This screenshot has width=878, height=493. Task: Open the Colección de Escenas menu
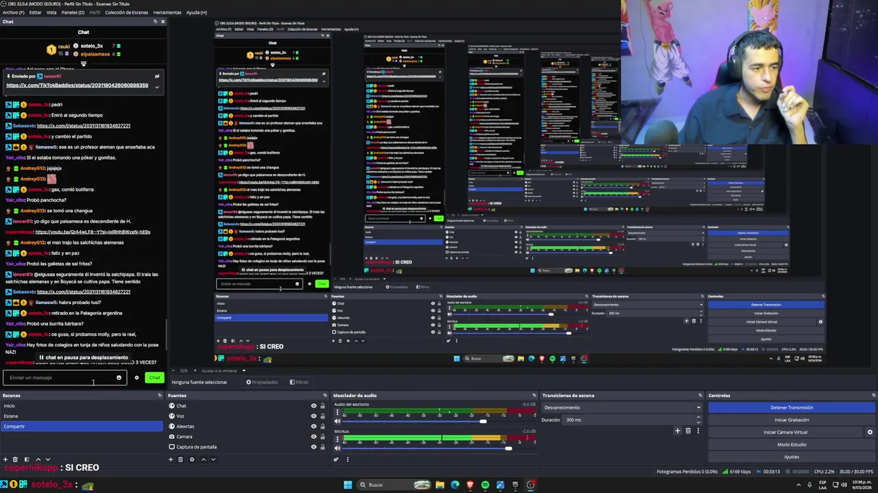(x=126, y=12)
